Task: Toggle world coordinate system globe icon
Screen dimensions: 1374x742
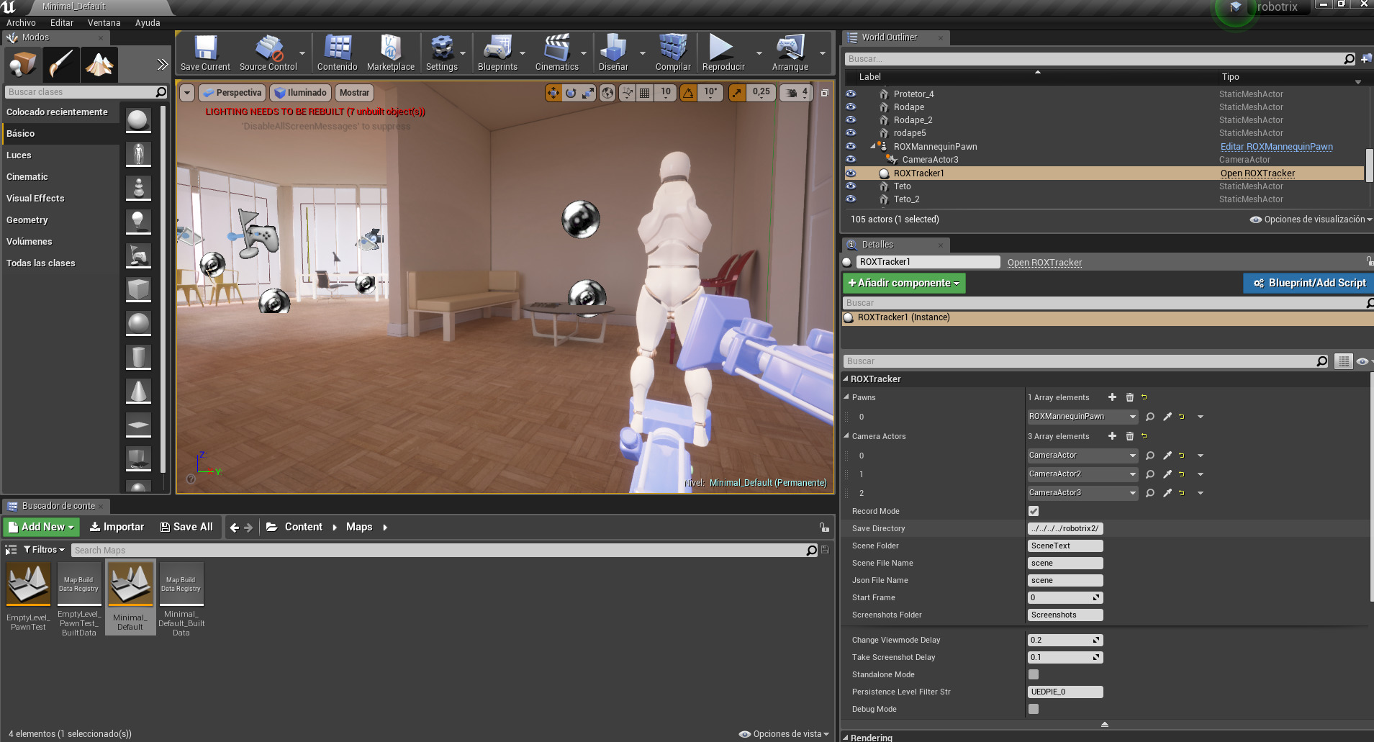Action: 607,93
